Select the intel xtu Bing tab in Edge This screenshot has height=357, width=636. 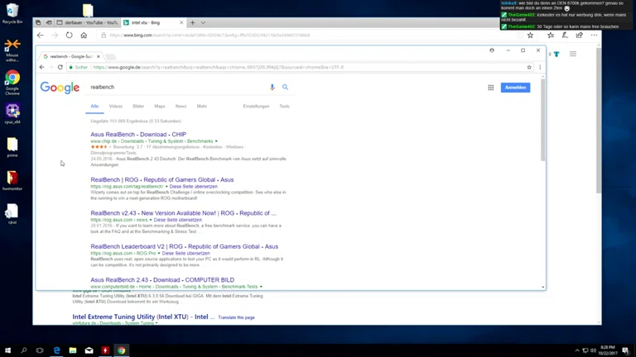[x=153, y=22]
